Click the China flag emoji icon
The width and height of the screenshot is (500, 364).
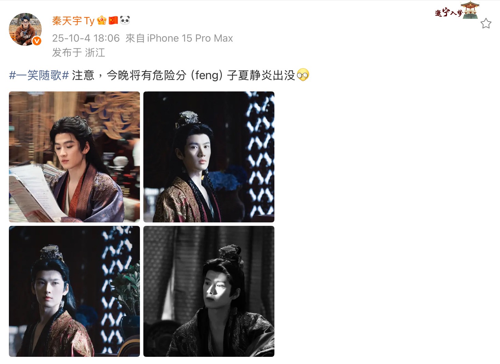coord(113,20)
